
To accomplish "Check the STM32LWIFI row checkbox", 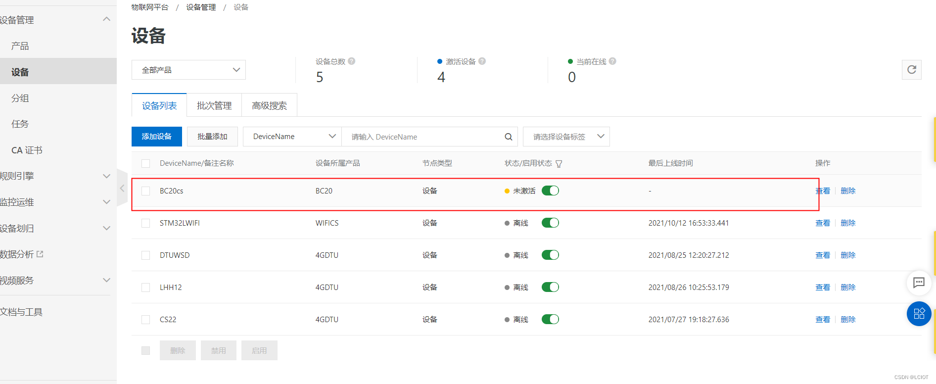I will (145, 223).
